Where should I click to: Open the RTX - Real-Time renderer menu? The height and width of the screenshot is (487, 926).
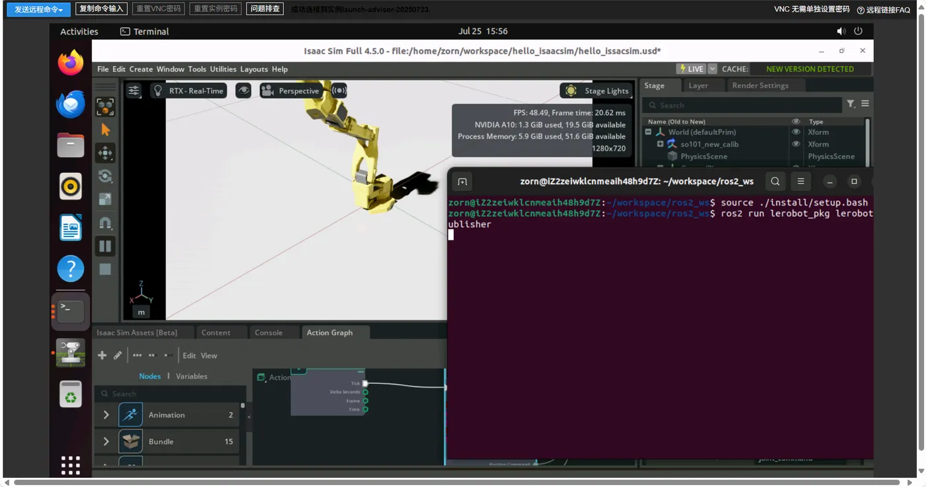[189, 91]
